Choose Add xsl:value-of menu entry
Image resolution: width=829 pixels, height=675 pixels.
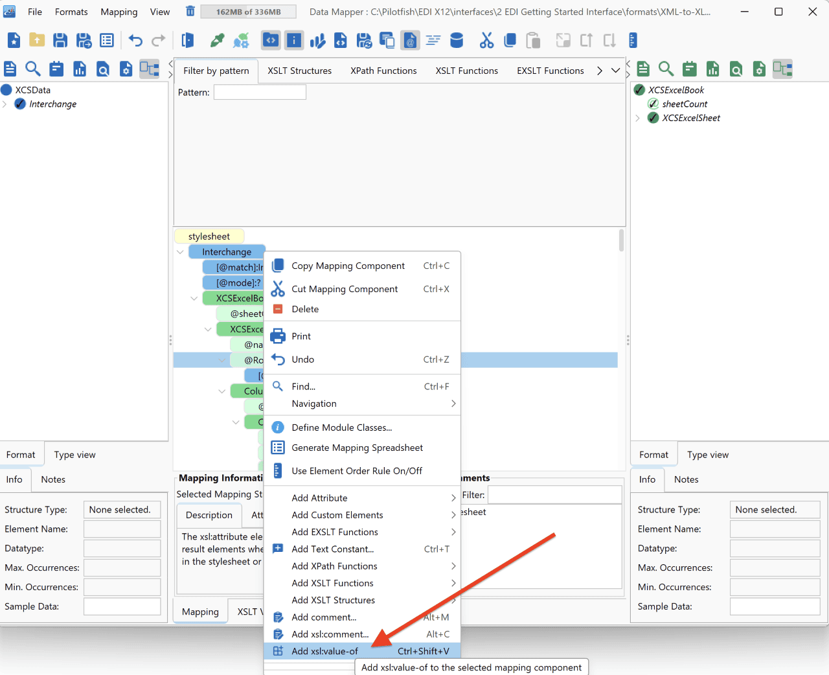pyautogui.click(x=363, y=651)
